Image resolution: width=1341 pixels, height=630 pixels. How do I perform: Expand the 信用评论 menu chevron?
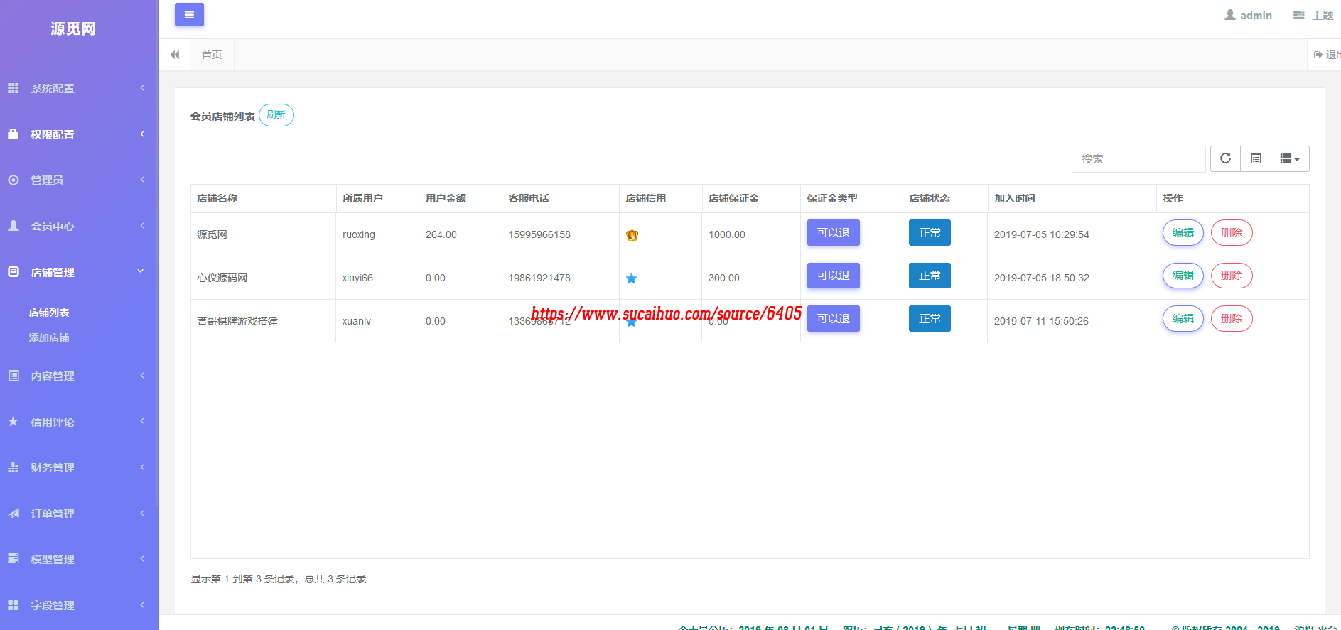click(142, 421)
